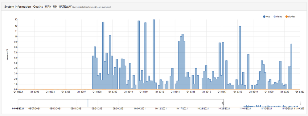Click the WAN_UM_GATEWAY heading text
Viewport: 308px width, 116px height.
[x=58, y=6]
